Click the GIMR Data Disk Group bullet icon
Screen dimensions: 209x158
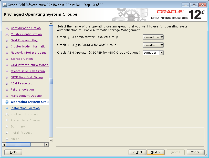pyautogui.click(x=7, y=77)
